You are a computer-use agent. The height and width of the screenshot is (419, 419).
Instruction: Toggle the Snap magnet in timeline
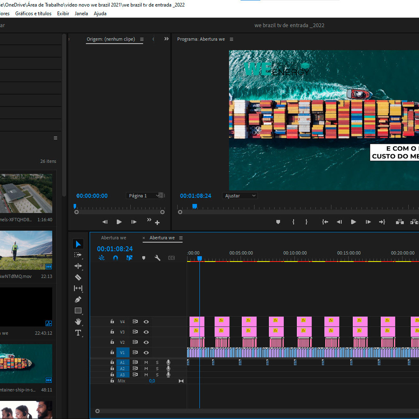coord(116,258)
